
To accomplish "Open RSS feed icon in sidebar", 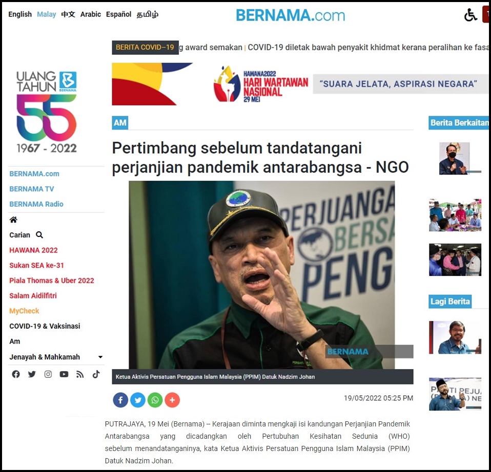I will pyautogui.click(x=80, y=374).
